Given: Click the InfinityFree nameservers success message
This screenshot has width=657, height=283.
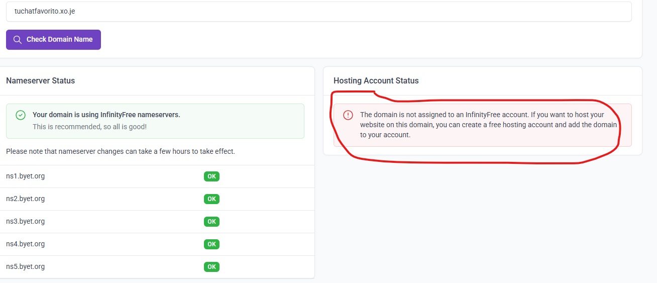Looking at the screenshot, I should coord(106,115).
